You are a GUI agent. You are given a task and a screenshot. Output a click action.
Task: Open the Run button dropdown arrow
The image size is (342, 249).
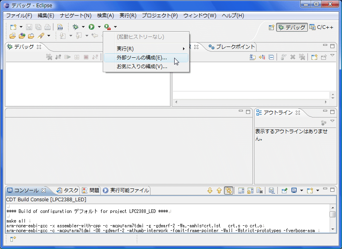pos(99,26)
